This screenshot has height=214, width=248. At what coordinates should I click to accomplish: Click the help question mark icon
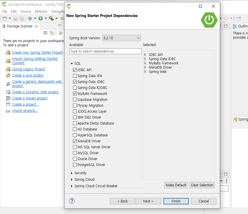point(72,201)
